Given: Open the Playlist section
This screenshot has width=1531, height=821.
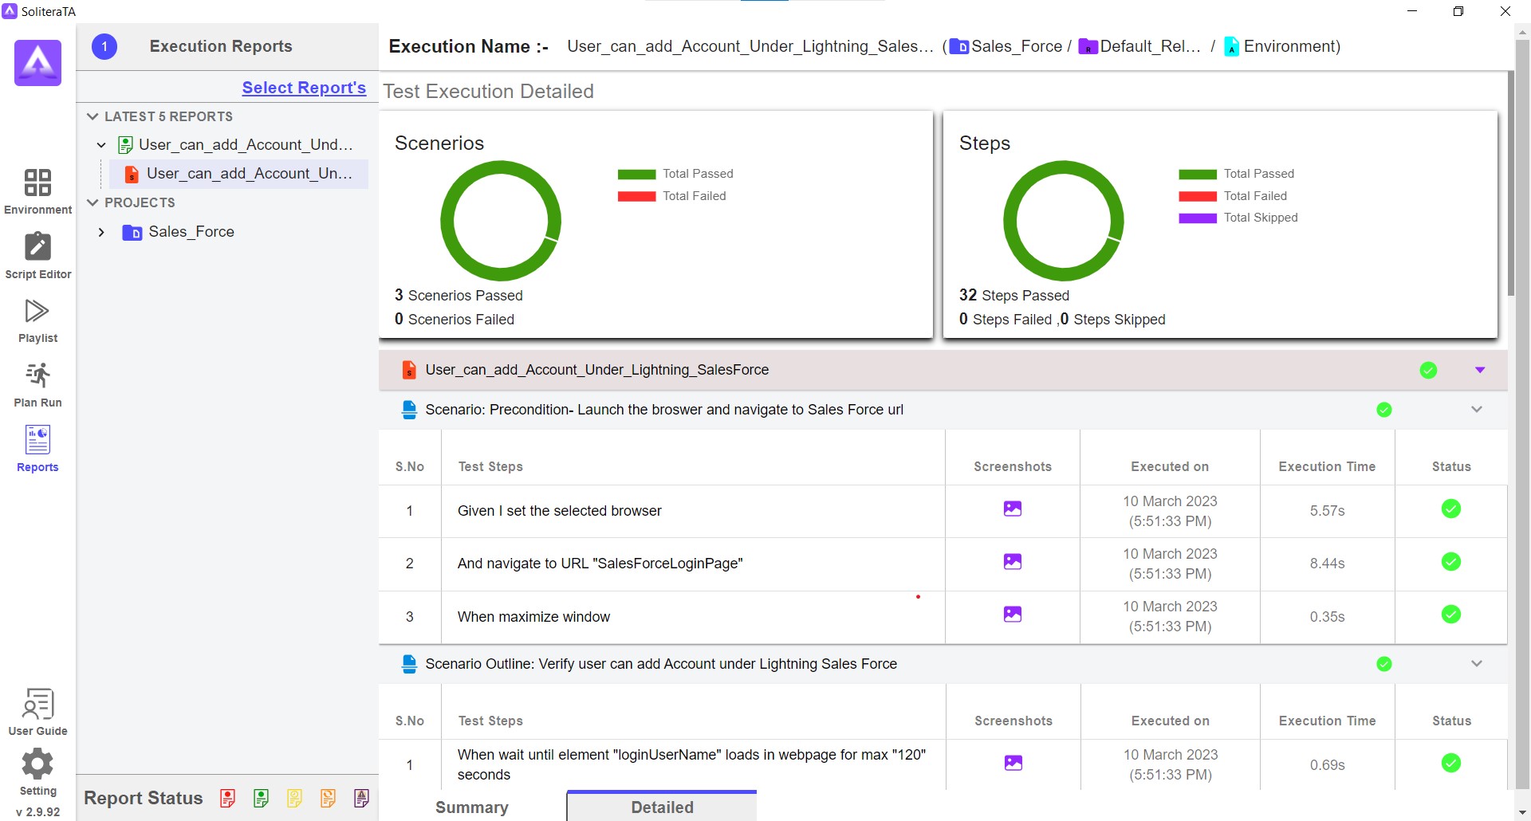Looking at the screenshot, I should pyautogui.click(x=37, y=320).
